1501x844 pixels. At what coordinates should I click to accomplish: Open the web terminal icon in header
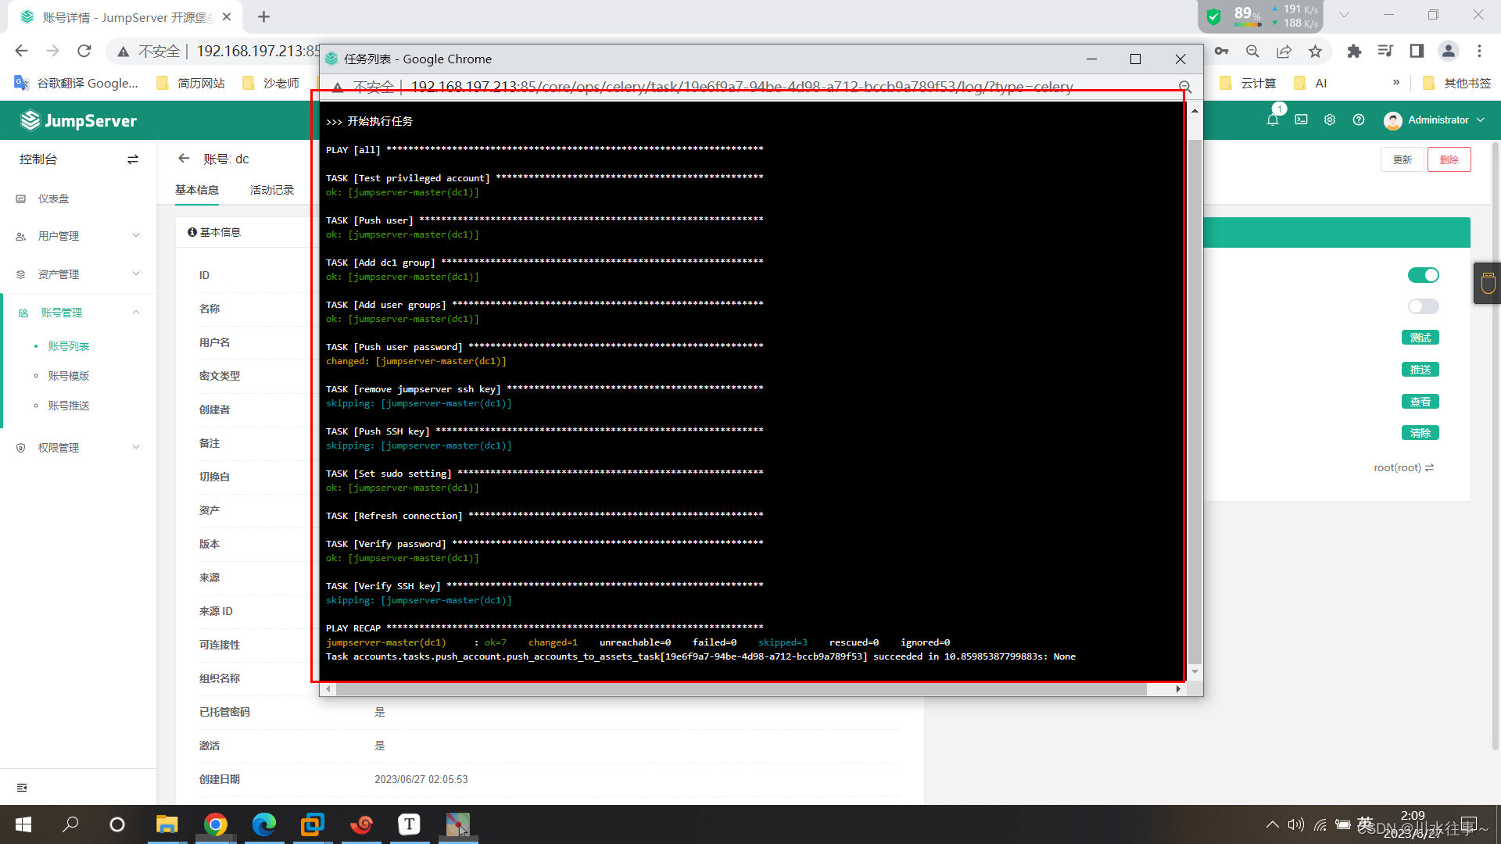pyautogui.click(x=1301, y=120)
